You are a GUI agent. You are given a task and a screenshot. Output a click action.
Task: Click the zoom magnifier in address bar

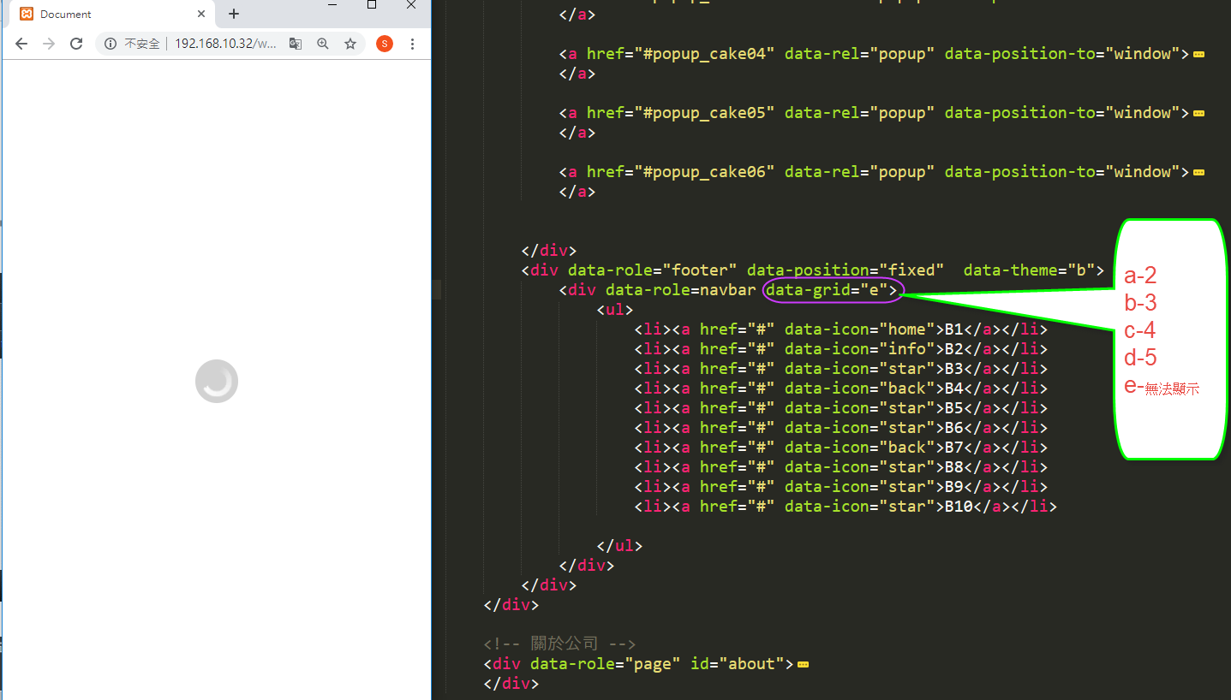[323, 44]
